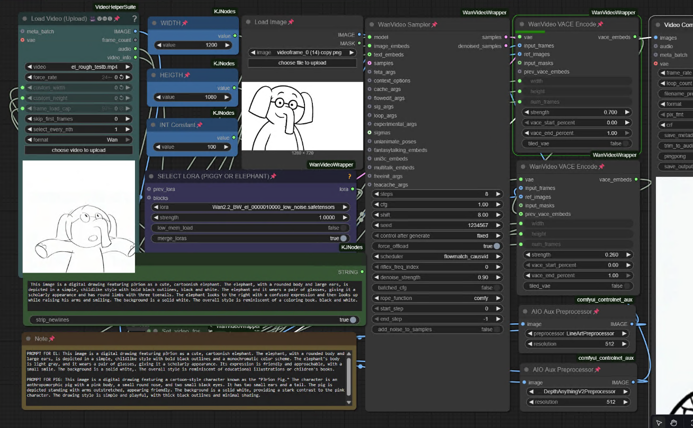Click the pin icon on the Note node
Image resolution: width=693 pixels, height=428 pixels.
point(52,339)
